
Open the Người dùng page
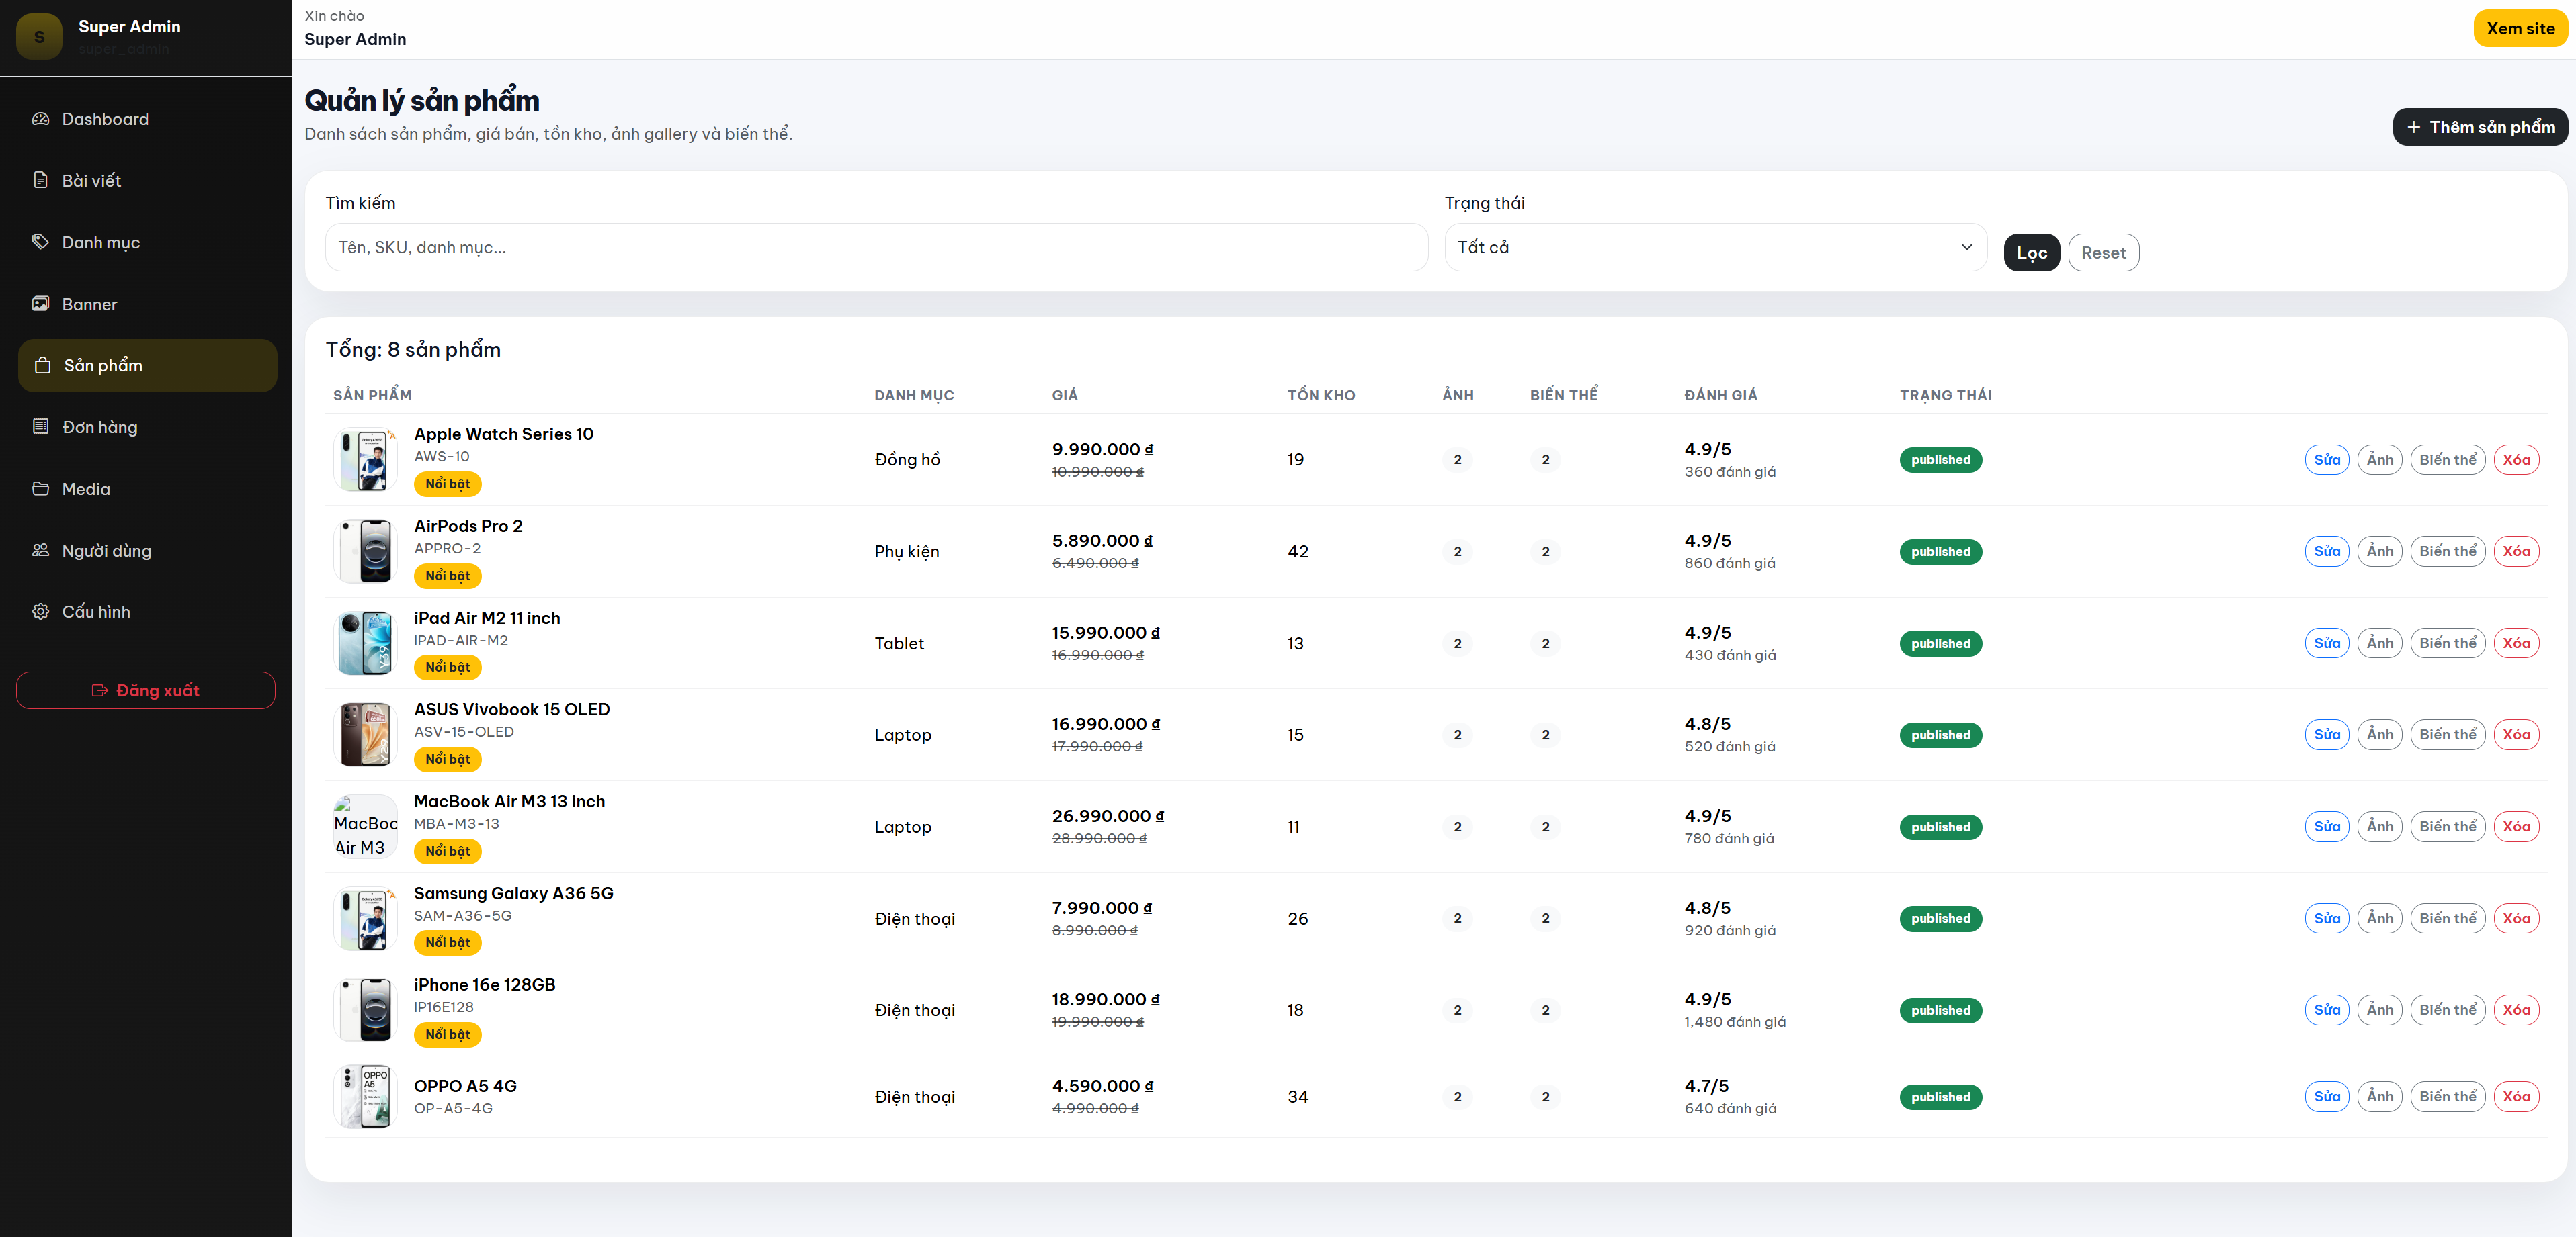pos(147,551)
